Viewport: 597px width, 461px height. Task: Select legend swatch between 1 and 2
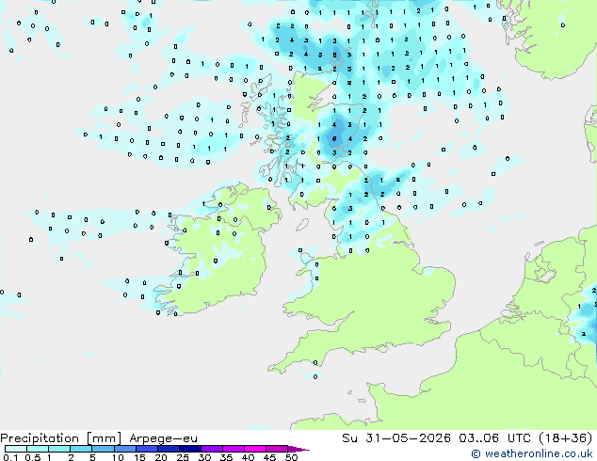(59, 449)
